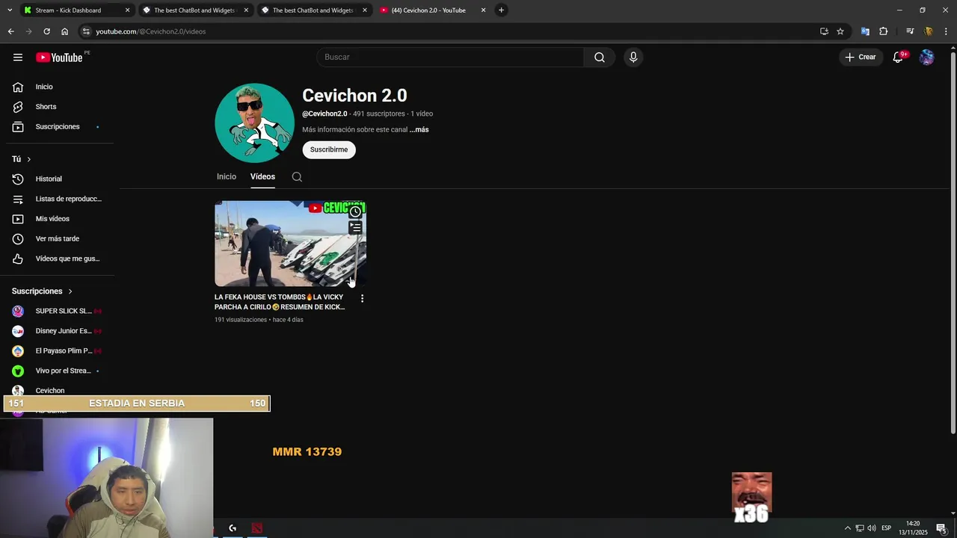Install the app via the address bar icon
This screenshot has width=957, height=538.
[824, 31]
